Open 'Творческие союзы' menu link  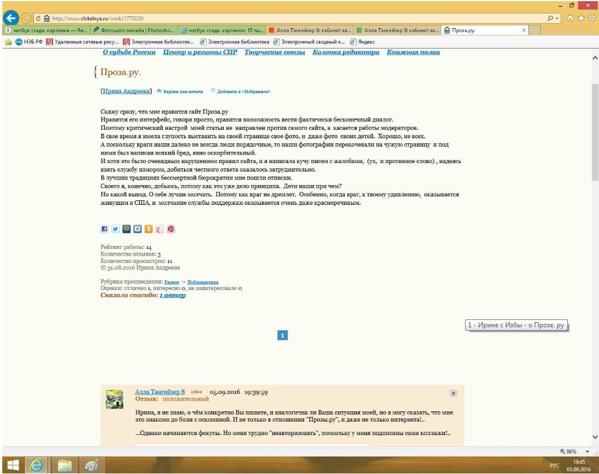tap(275, 52)
